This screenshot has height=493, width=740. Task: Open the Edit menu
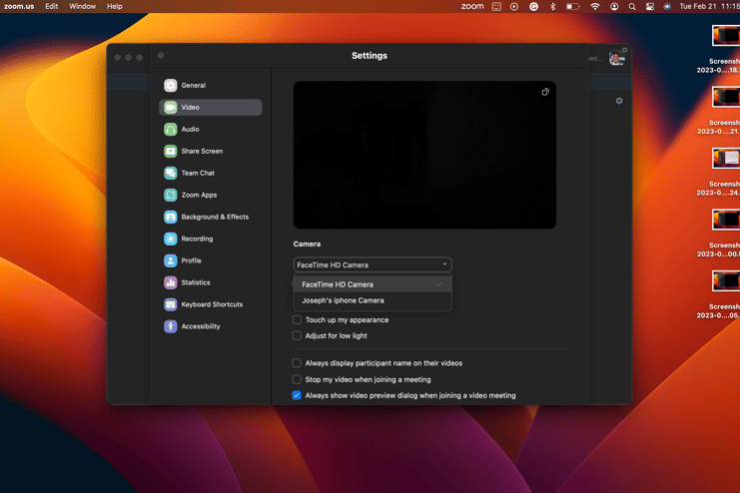pos(52,7)
